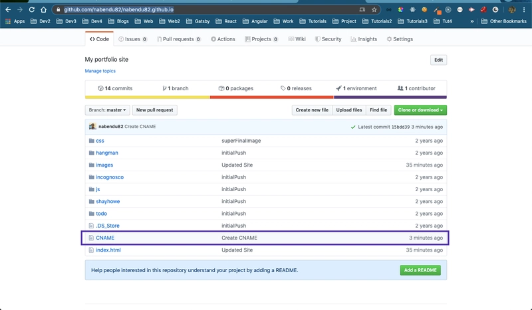Open the Tutorials bookmarks folder
The width and height of the screenshot is (532, 310).
tap(313, 21)
